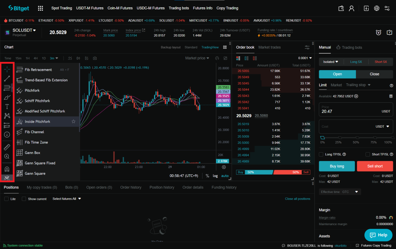Select the trend line drawing tool
This screenshot has width=396, height=249.
(x=7, y=79)
